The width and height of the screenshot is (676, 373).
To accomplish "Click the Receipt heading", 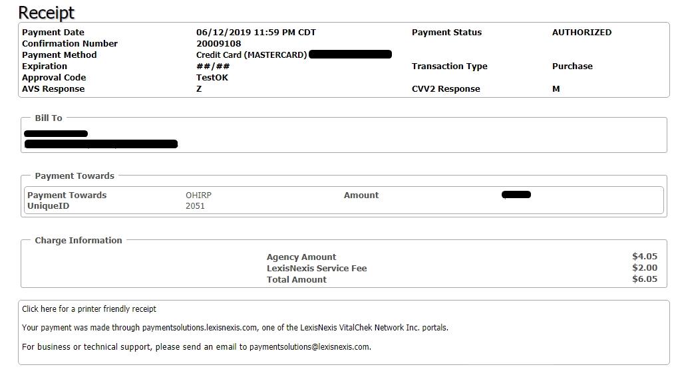I will (46, 13).
